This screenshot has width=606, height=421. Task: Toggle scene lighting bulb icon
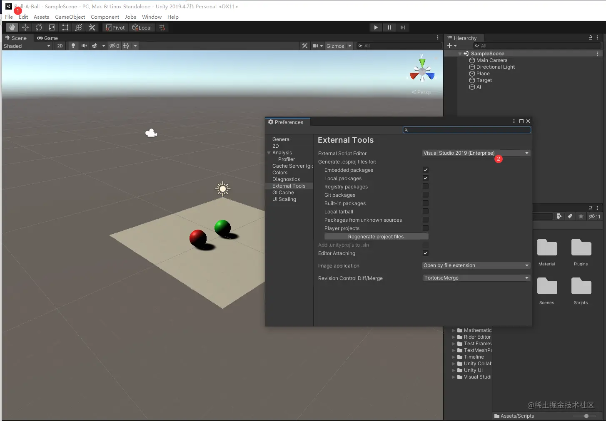73,46
